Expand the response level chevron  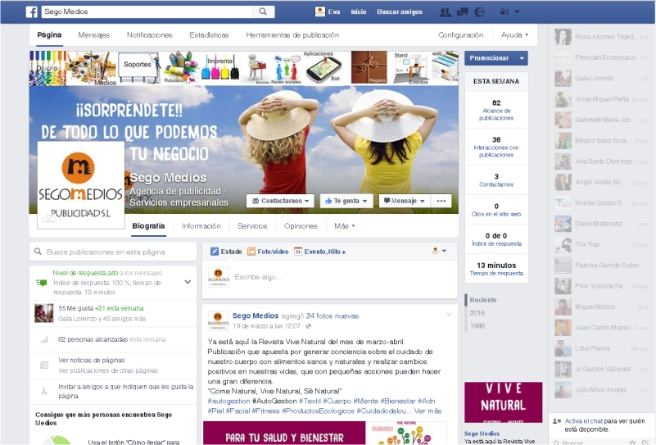(x=188, y=282)
